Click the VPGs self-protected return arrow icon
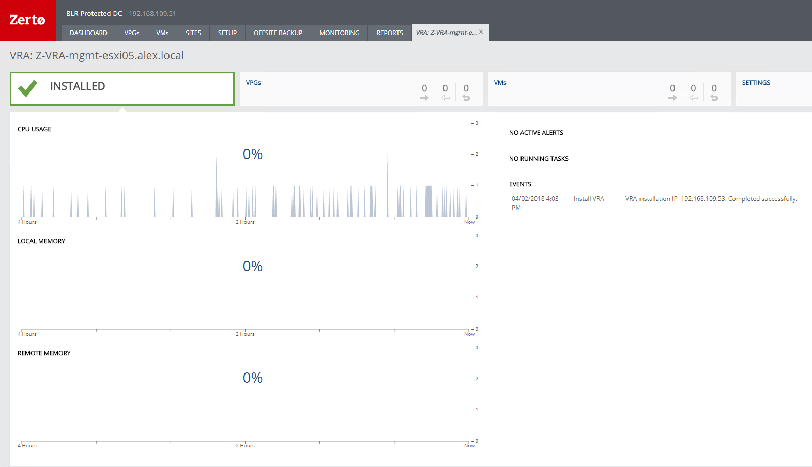 point(466,98)
